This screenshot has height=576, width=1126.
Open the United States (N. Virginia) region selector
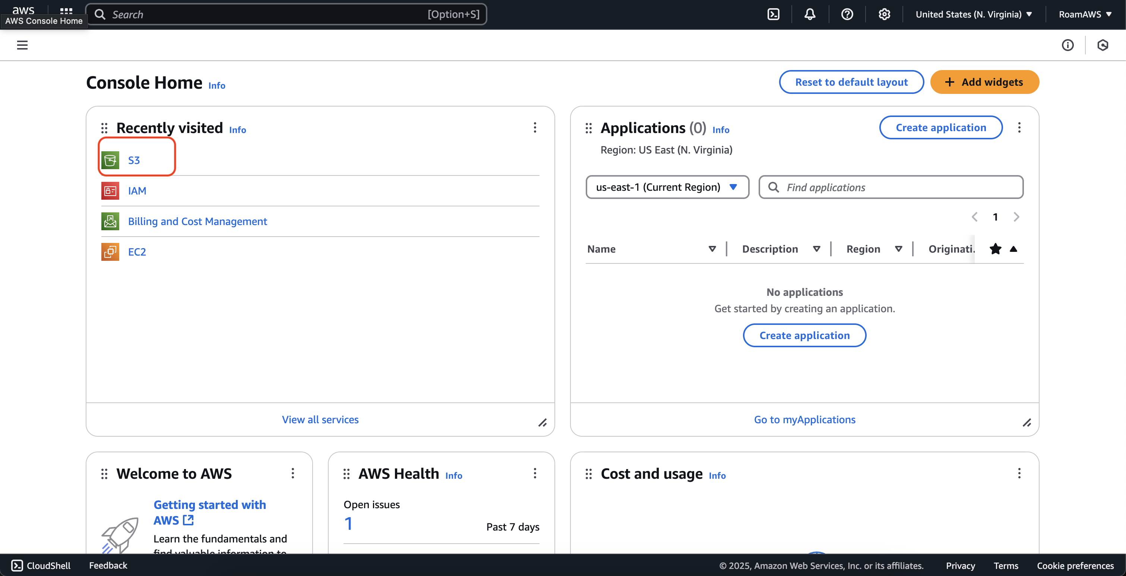pyautogui.click(x=974, y=15)
